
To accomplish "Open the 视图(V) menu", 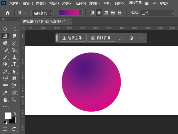I will point(120,3).
